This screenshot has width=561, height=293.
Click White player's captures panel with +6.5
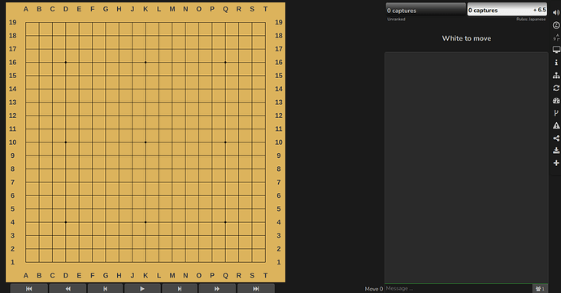tap(507, 10)
